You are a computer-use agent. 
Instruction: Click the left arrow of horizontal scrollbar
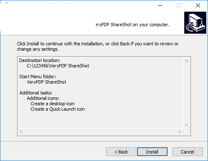point(21,131)
